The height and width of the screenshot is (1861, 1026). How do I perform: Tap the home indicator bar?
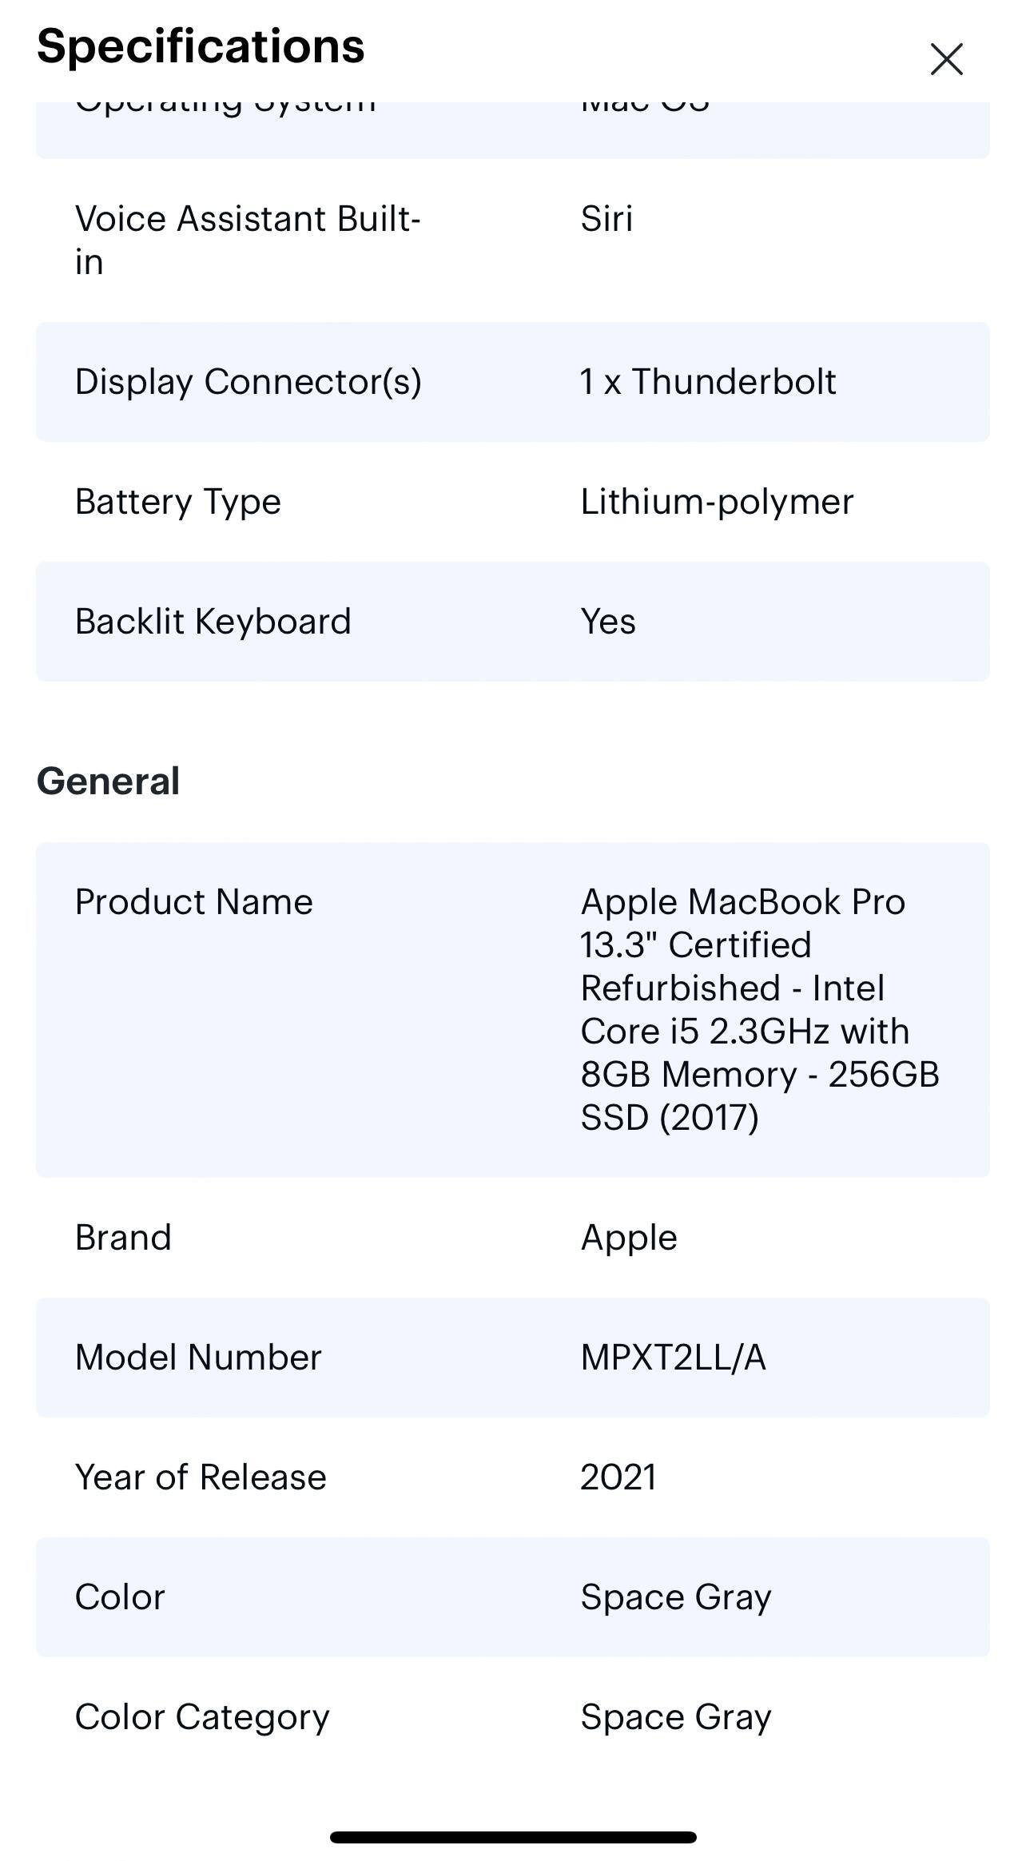[x=512, y=1833]
